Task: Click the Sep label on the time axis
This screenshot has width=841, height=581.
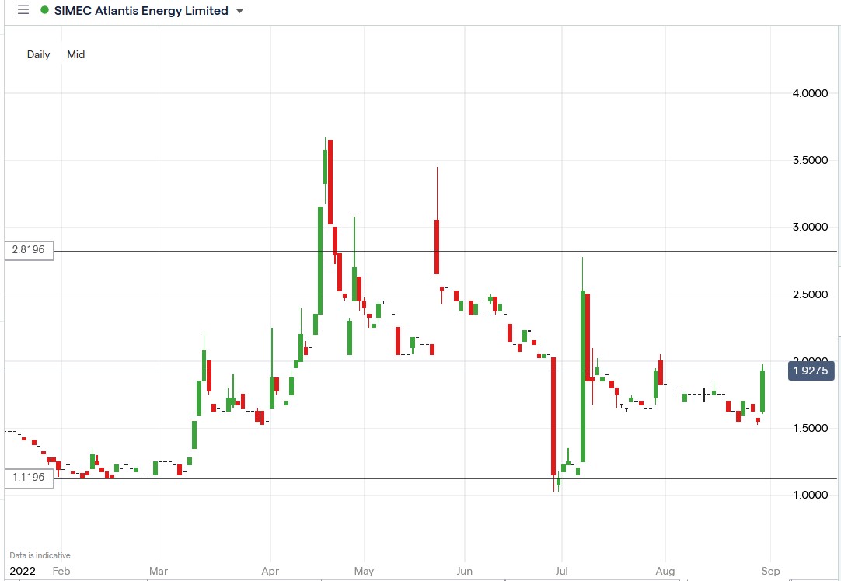Action: 769,571
